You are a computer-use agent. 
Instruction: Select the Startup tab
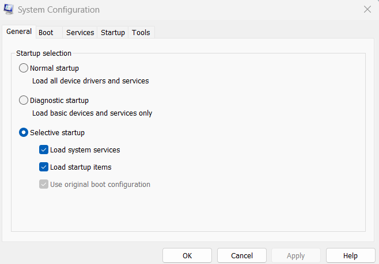[113, 33]
